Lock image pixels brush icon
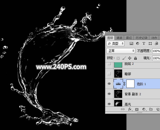 pyautogui.click(x=124, y=58)
